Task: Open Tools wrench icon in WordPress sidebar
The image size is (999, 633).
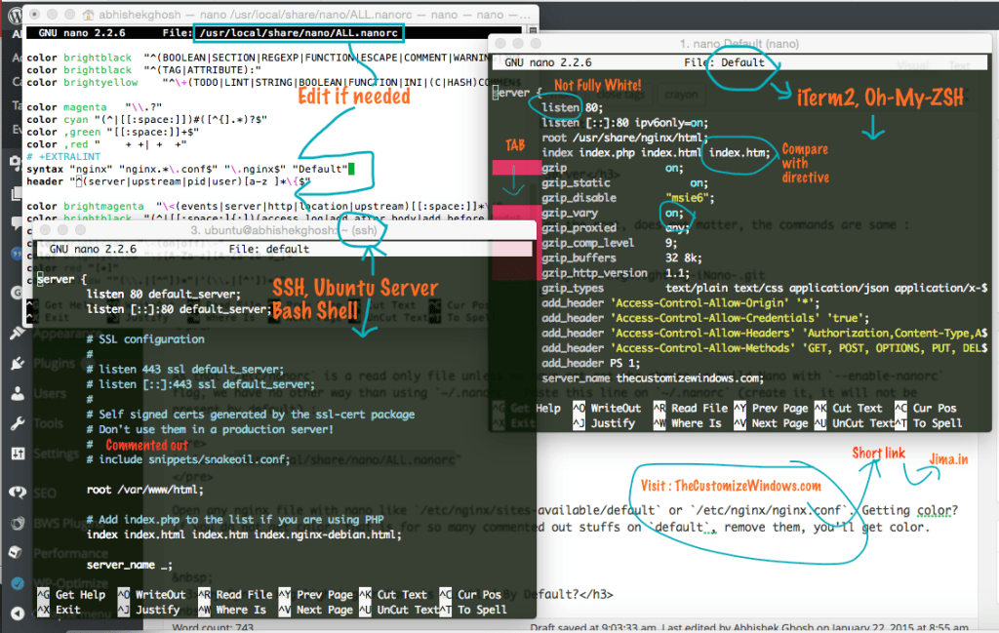Action: [18, 423]
